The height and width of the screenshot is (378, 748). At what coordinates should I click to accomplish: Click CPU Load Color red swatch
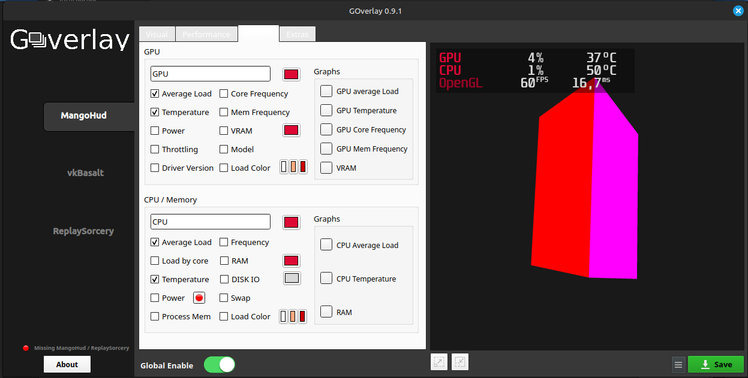coord(303,316)
